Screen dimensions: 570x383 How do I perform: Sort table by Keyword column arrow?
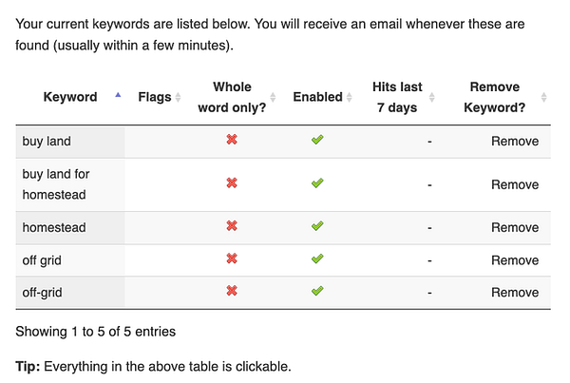pos(118,95)
